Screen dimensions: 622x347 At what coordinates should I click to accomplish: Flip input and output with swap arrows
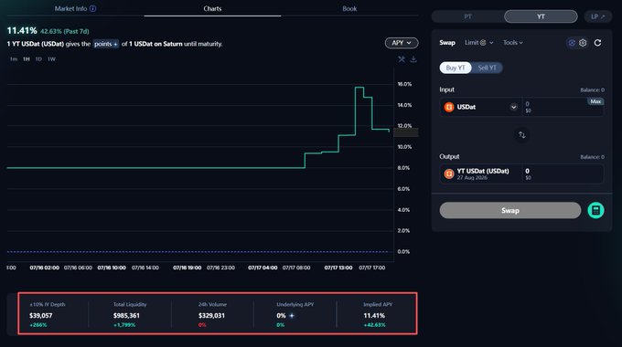click(522, 135)
